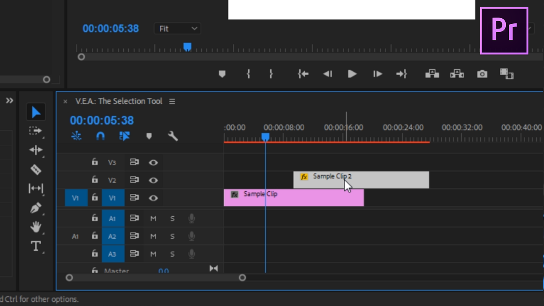Image resolution: width=544 pixels, height=306 pixels.
Task: Click program monitor timecode 00:00:05:38
Action: tap(110, 28)
